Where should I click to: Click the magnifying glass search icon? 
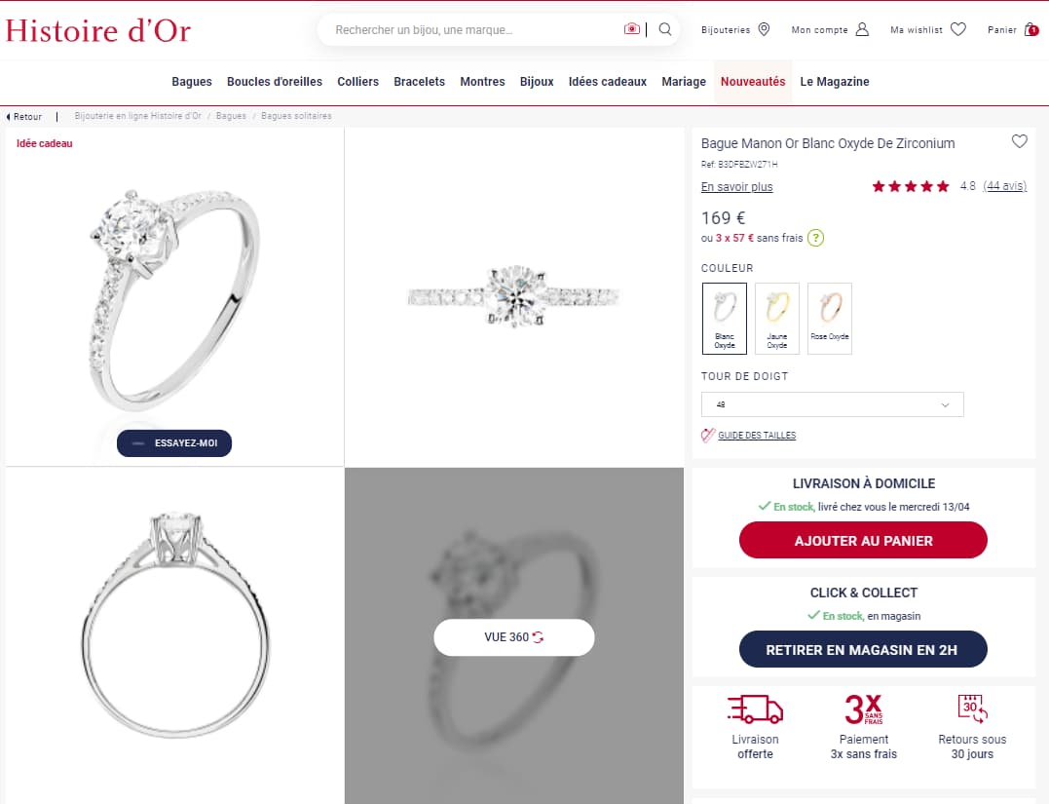click(x=665, y=29)
